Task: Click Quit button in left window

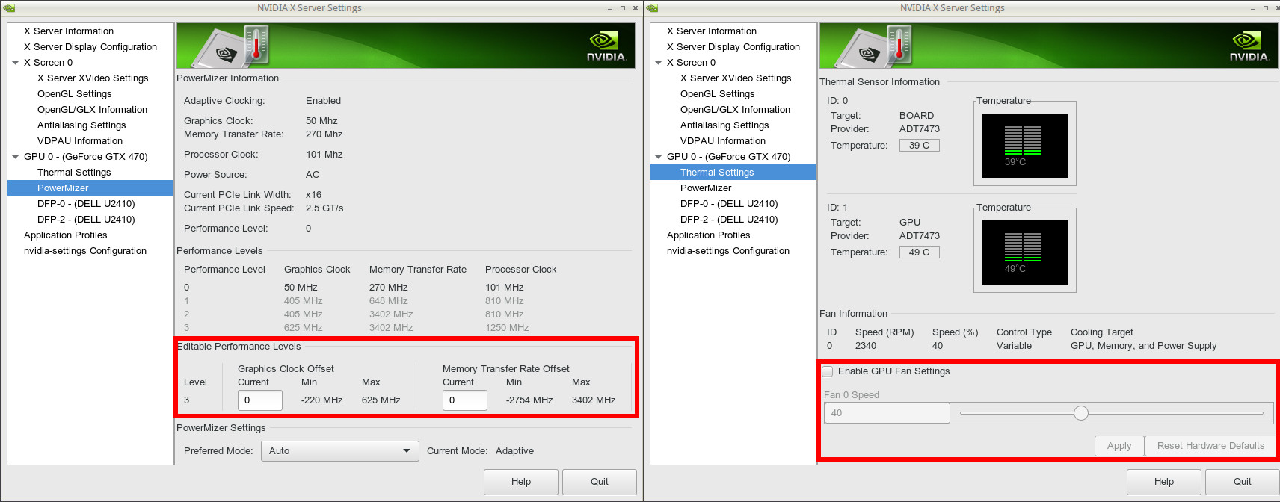Action: [600, 482]
